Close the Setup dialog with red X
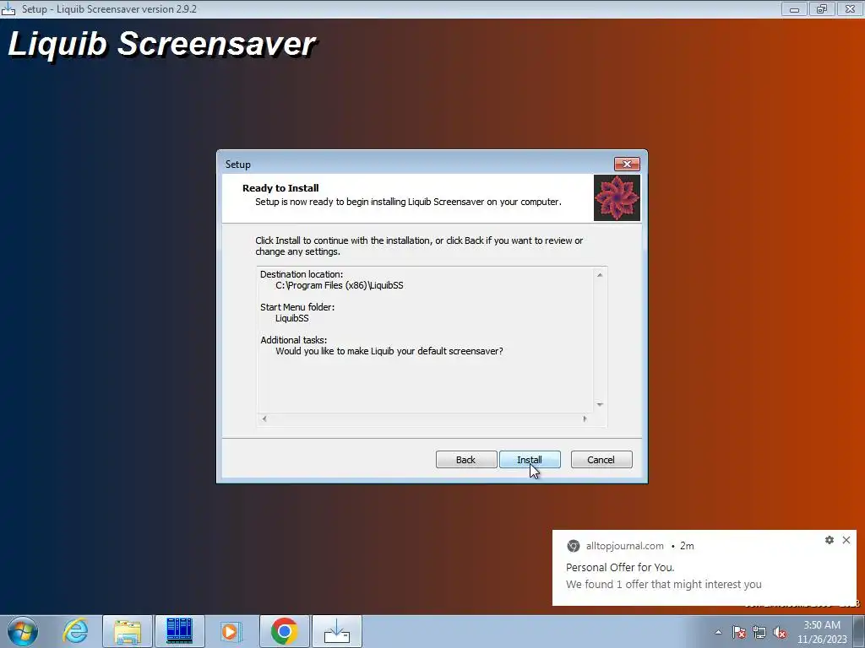The width and height of the screenshot is (865, 648). click(627, 164)
